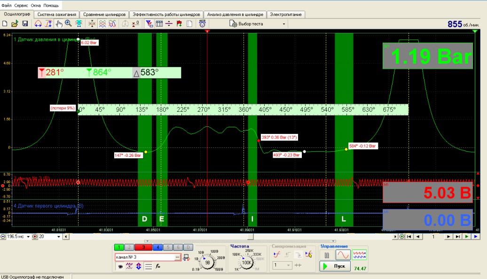Toggle channel 6 button
Image resolution: width=487 pixels, height=279 pixels.
point(178,248)
